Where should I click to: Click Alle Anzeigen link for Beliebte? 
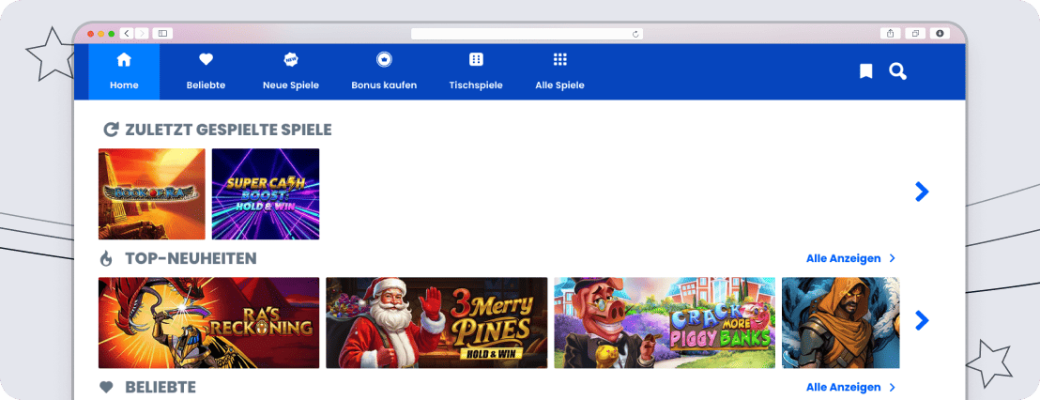[x=850, y=387]
